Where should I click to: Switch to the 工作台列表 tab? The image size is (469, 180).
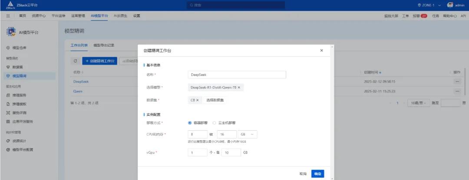tap(79, 45)
